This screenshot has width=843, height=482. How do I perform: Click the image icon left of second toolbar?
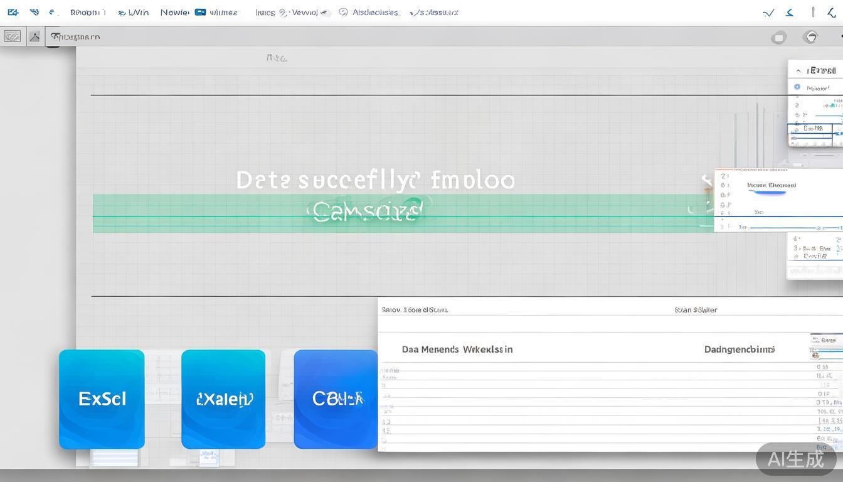tap(12, 36)
